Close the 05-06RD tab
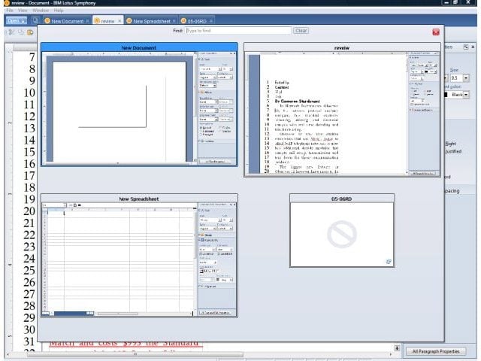 (x=210, y=21)
